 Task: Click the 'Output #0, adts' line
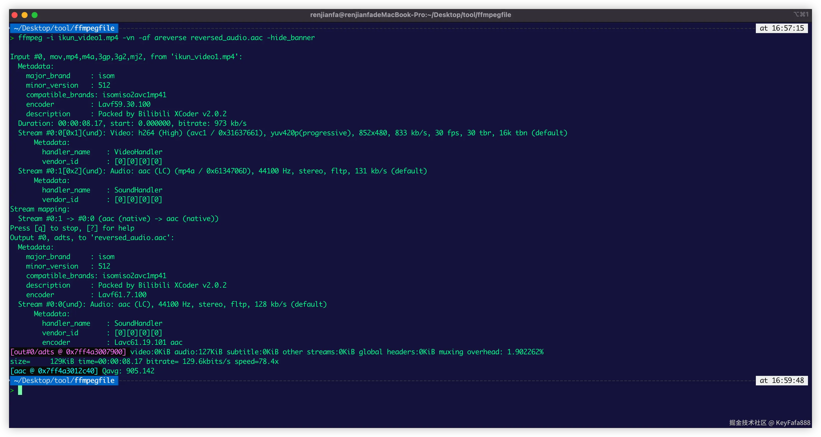tap(92, 238)
